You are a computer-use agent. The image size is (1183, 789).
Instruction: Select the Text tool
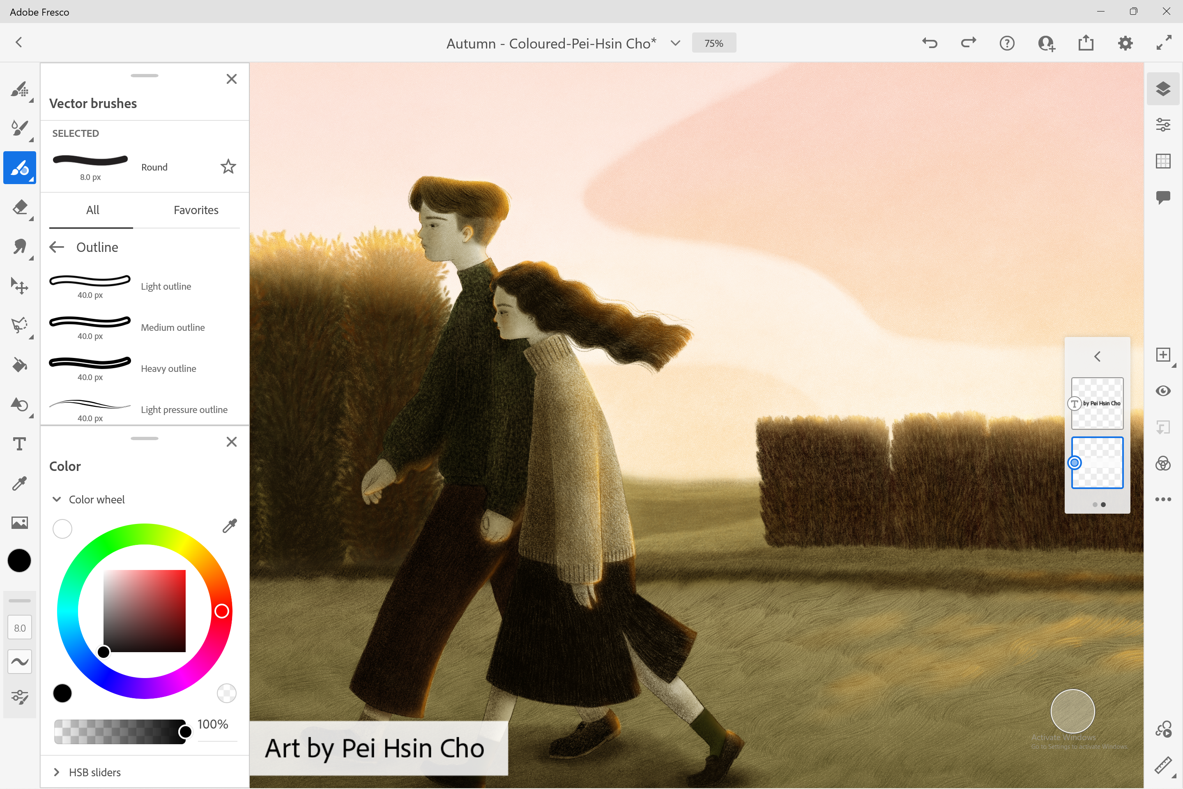point(20,444)
